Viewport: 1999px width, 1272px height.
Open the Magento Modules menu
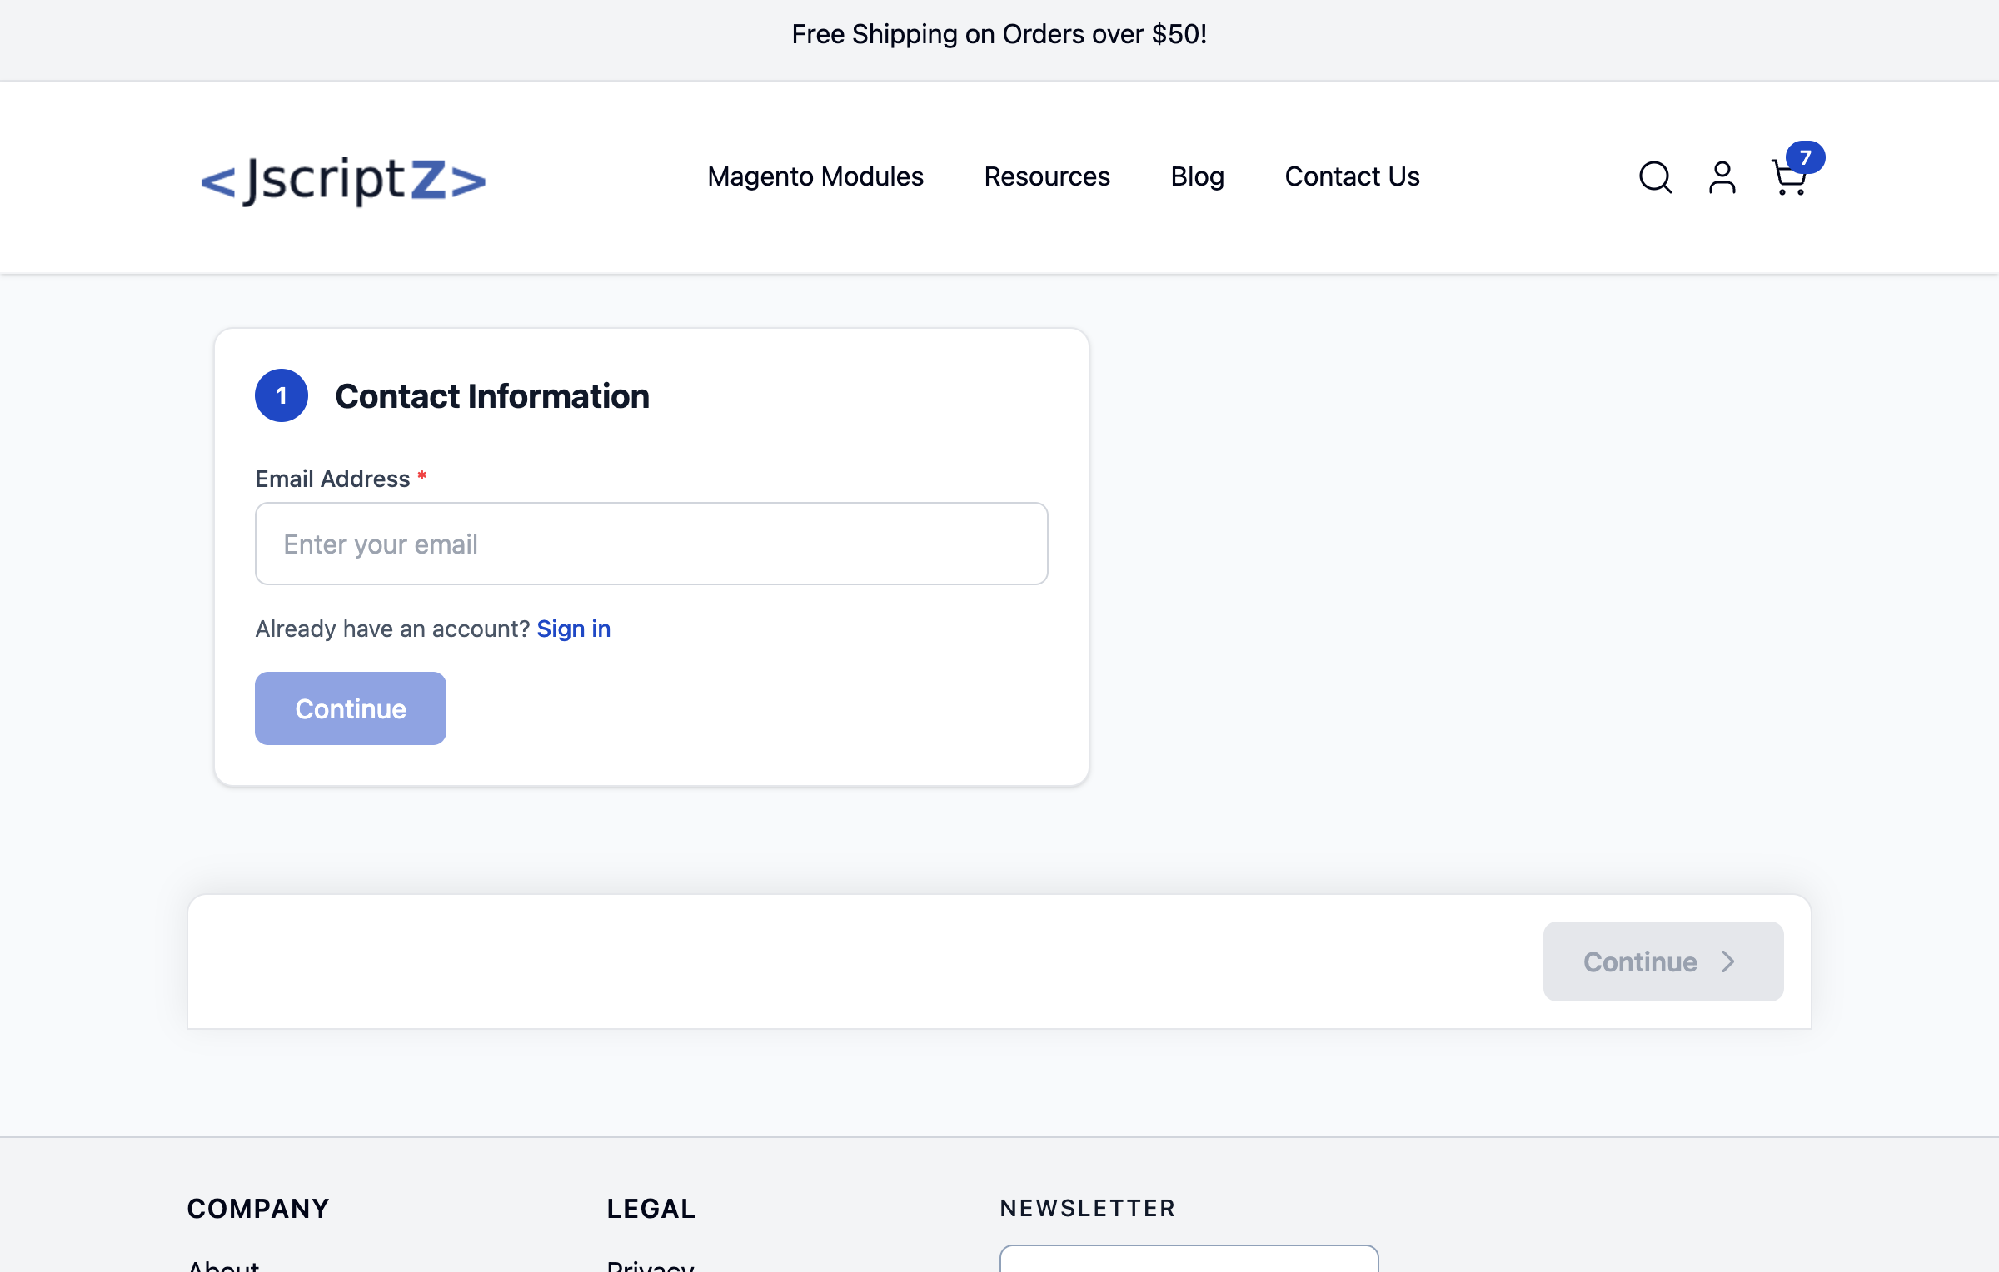pos(815,176)
